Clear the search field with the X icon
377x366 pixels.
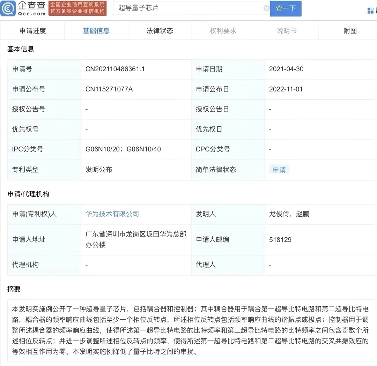coord(266,8)
